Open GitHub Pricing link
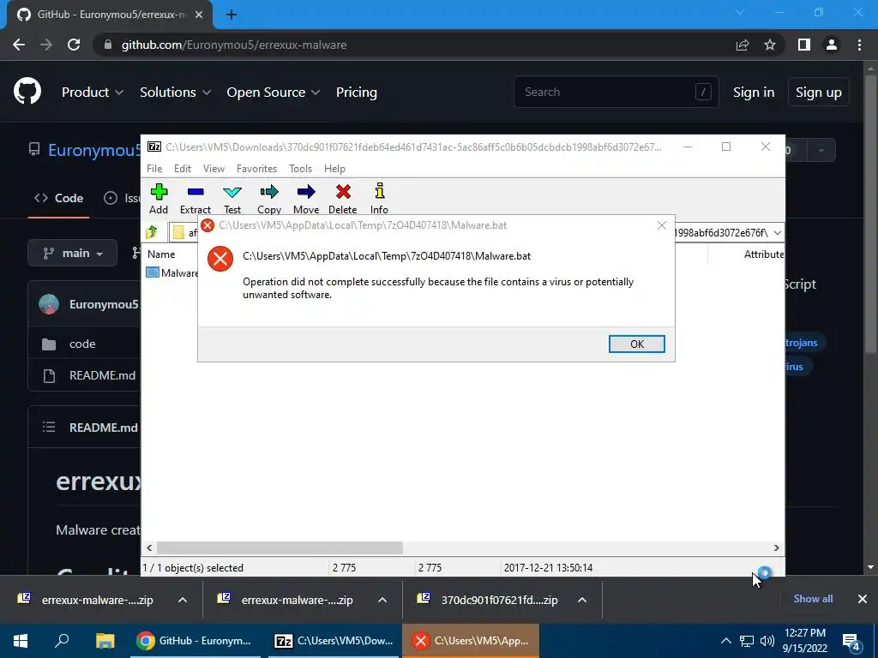 point(356,93)
